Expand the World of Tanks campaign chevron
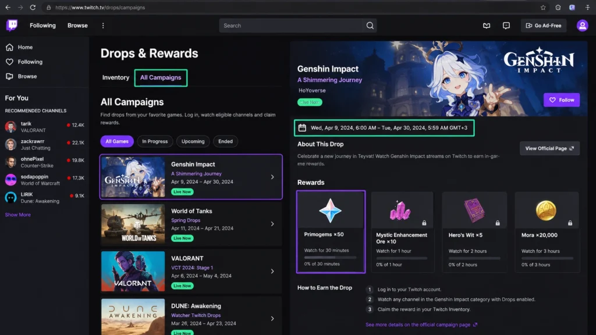The image size is (596, 335). pos(272,224)
